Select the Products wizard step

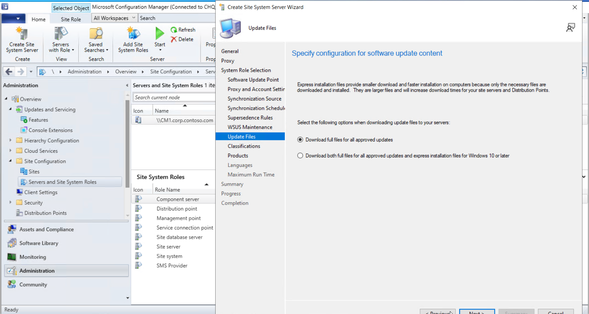(238, 156)
